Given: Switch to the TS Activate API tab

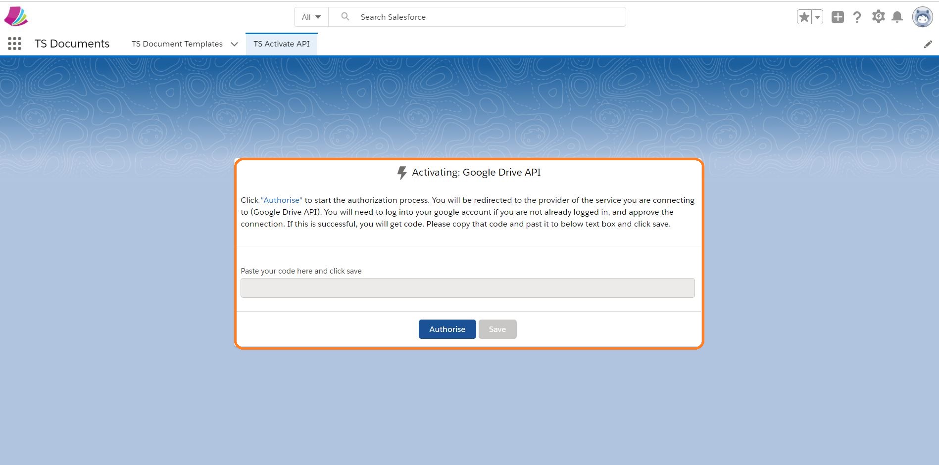Looking at the screenshot, I should point(282,44).
